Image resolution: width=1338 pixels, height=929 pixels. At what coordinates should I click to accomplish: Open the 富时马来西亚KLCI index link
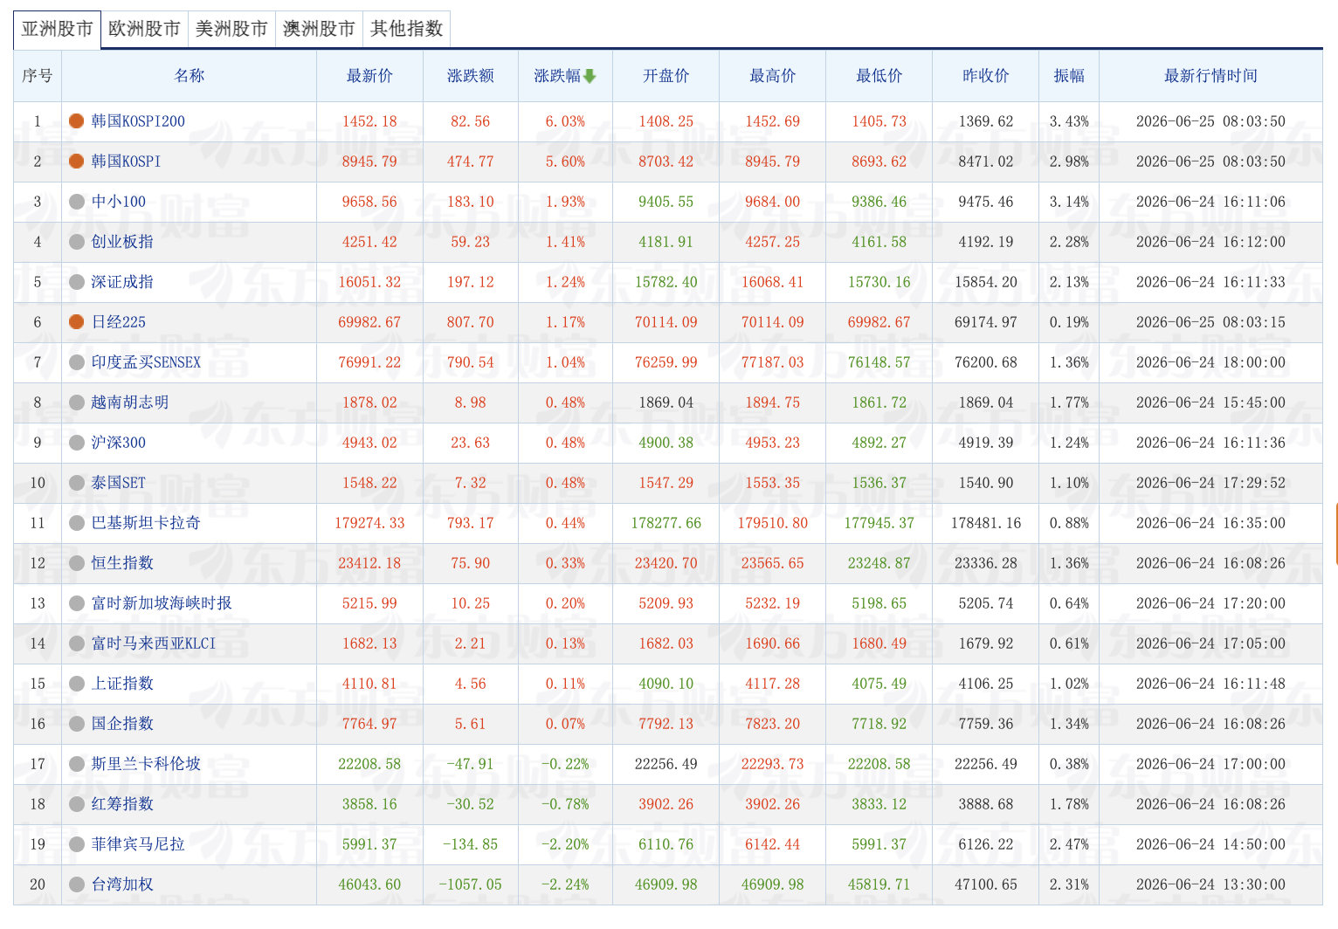coord(154,643)
